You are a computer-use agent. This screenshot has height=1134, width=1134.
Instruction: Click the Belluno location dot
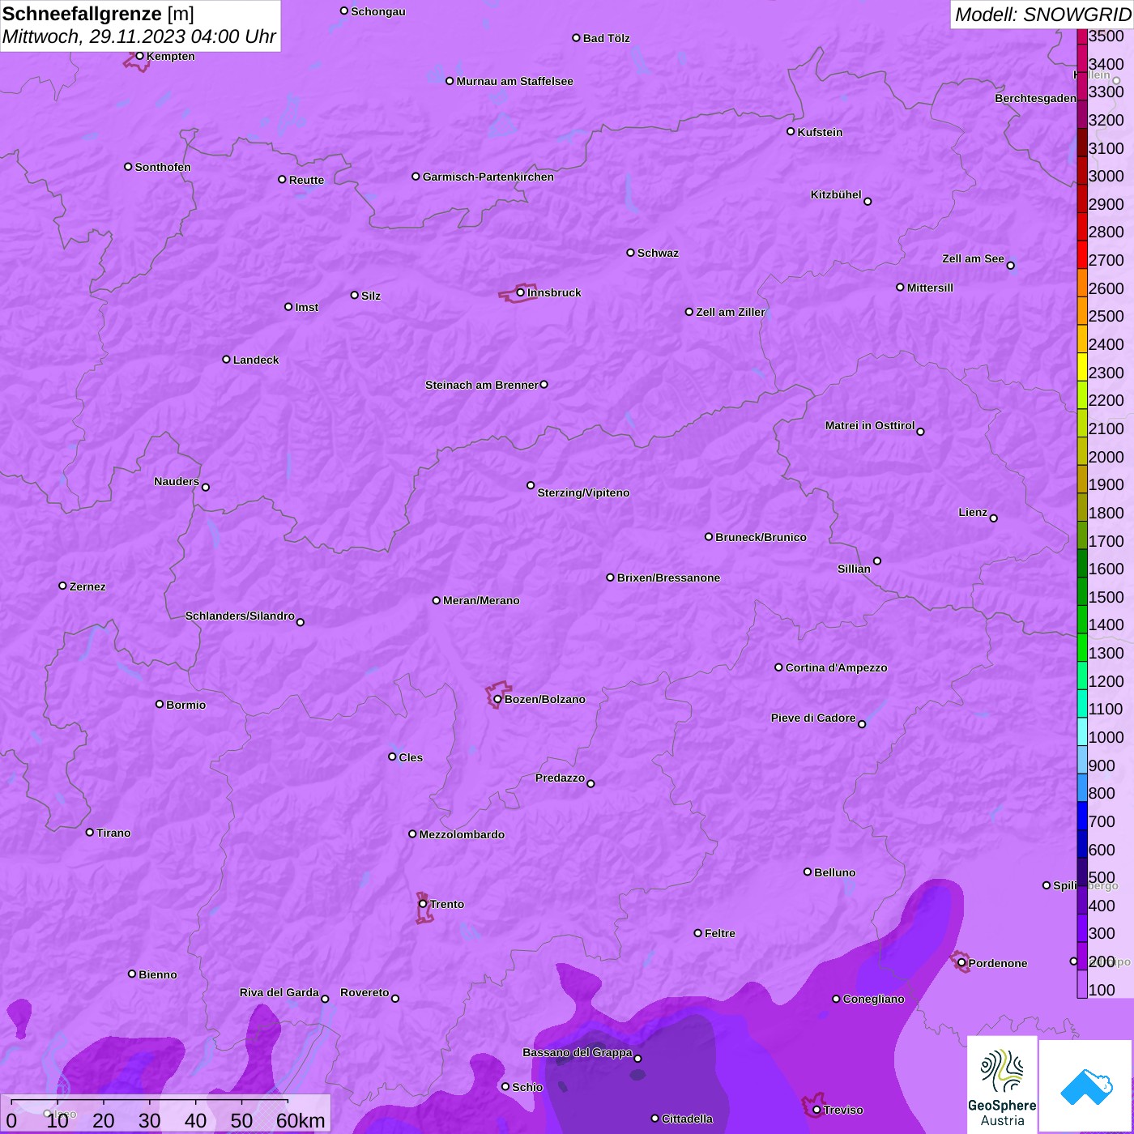(x=807, y=872)
